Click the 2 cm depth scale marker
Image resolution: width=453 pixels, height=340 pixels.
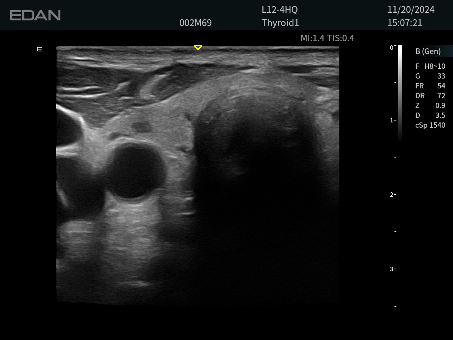tap(393, 195)
